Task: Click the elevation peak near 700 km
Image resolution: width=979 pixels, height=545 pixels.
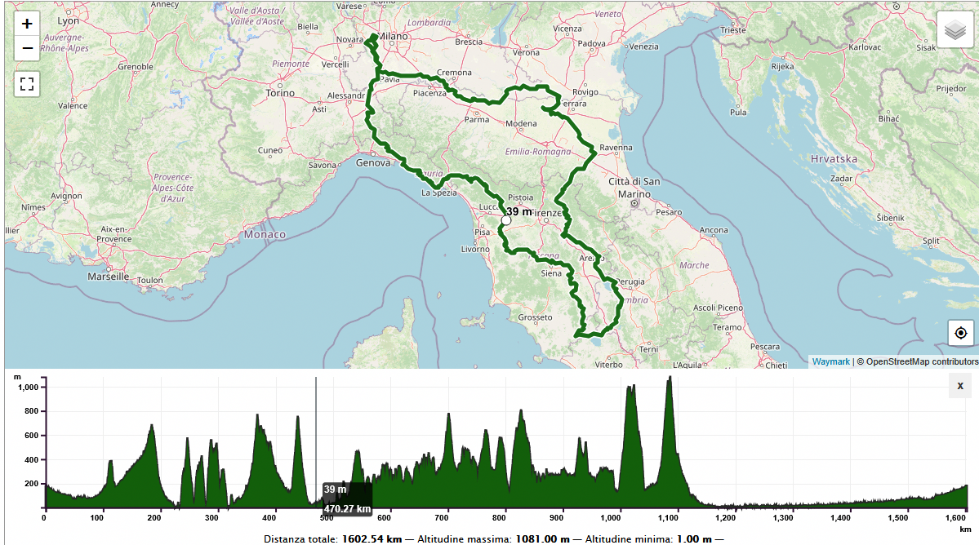Action: pos(448,415)
